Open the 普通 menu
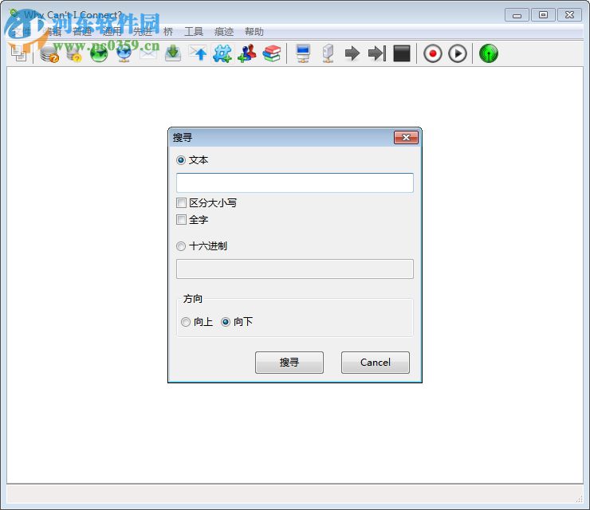The width and height of the screenshot is (590, 510). pyautogui.click(x=82, y=32)
